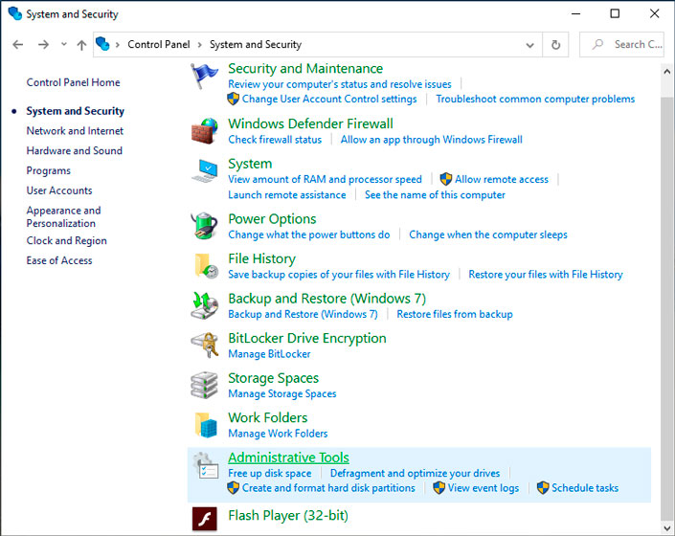This screenshot has height=536, width=675.
Task: Click the BitLocker padlock drive icon
Action: [x=205, y=345]
